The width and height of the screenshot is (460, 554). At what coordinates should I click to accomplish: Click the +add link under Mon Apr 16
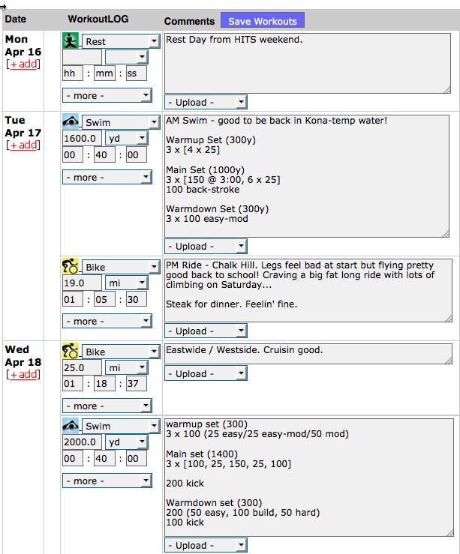[x=23, y=64]
